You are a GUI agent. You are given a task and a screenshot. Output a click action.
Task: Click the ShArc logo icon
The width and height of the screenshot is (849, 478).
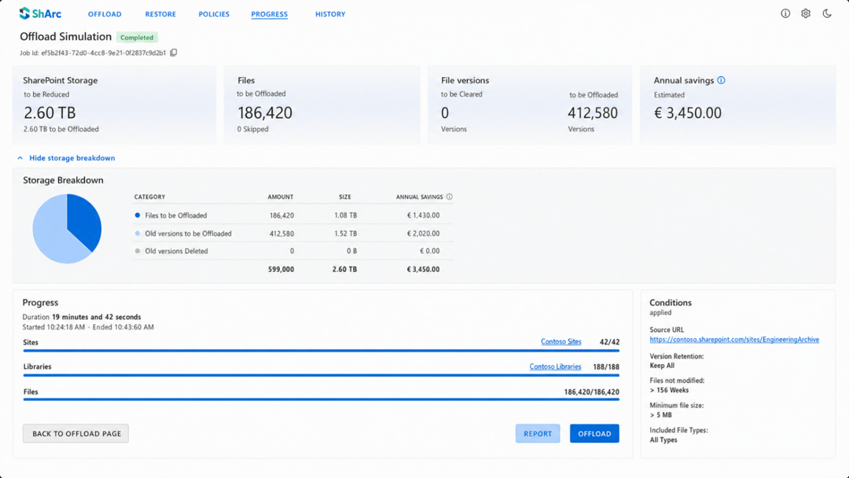coord(24,13)
